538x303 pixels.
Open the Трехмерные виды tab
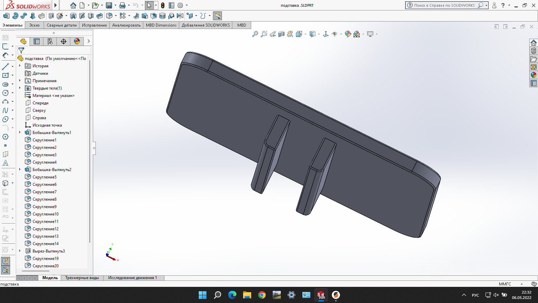82,278
